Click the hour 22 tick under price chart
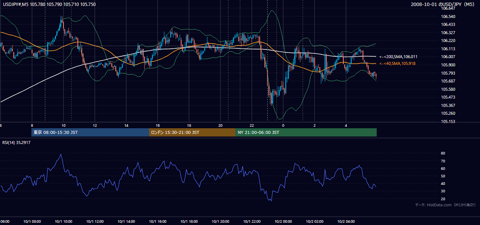This screenshot has width=480, height=225. tap(252, 126)
